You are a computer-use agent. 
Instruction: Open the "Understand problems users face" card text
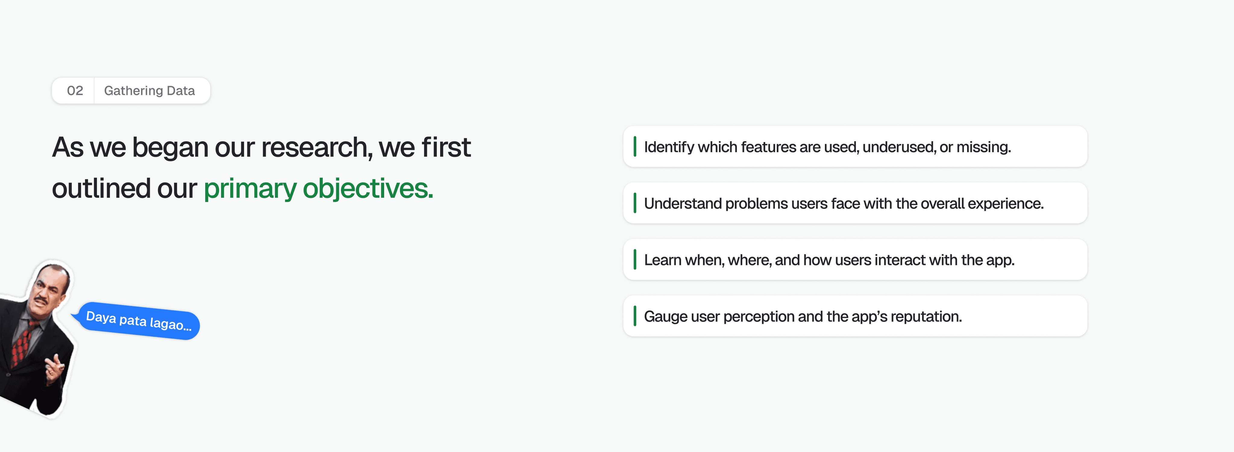[x=843, y=203]
